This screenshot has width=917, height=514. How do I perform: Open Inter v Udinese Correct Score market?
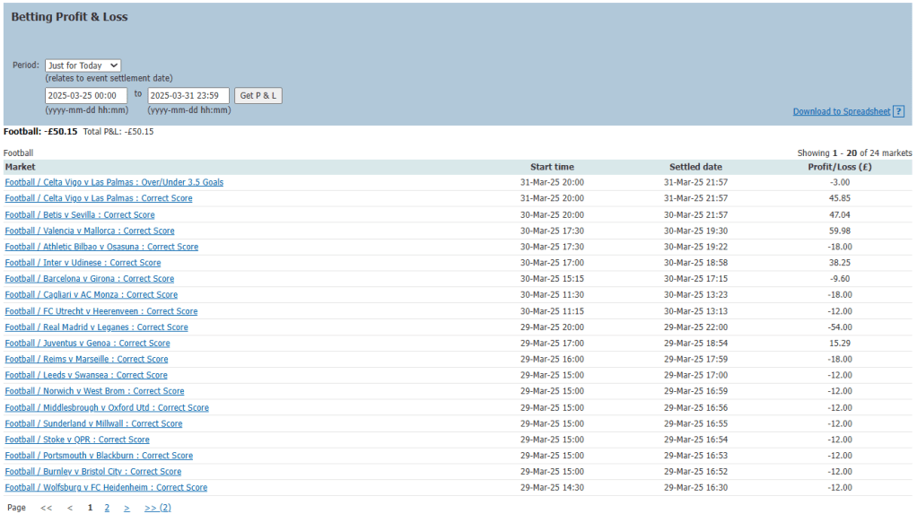tap(83, 263)
